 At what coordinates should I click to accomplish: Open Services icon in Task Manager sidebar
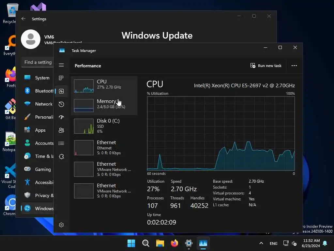pyautogui.click(x=61, y=157)
